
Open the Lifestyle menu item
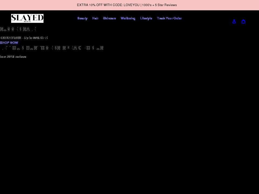(x=146, y=18)
